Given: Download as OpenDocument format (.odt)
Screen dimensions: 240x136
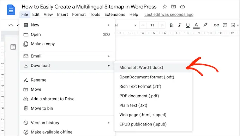Looking at the screenshot, I should coord(153,77).
